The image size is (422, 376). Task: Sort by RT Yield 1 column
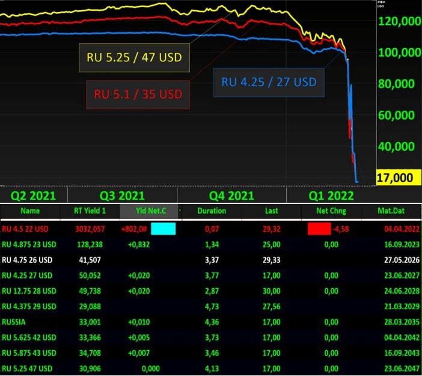coord(90,211)
